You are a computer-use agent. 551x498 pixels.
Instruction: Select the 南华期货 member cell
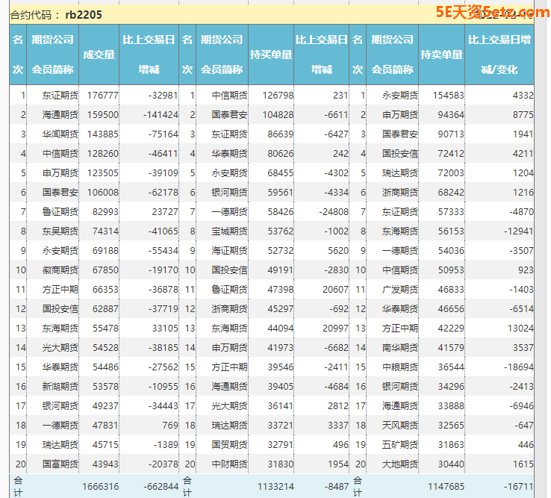click(400, 347)
